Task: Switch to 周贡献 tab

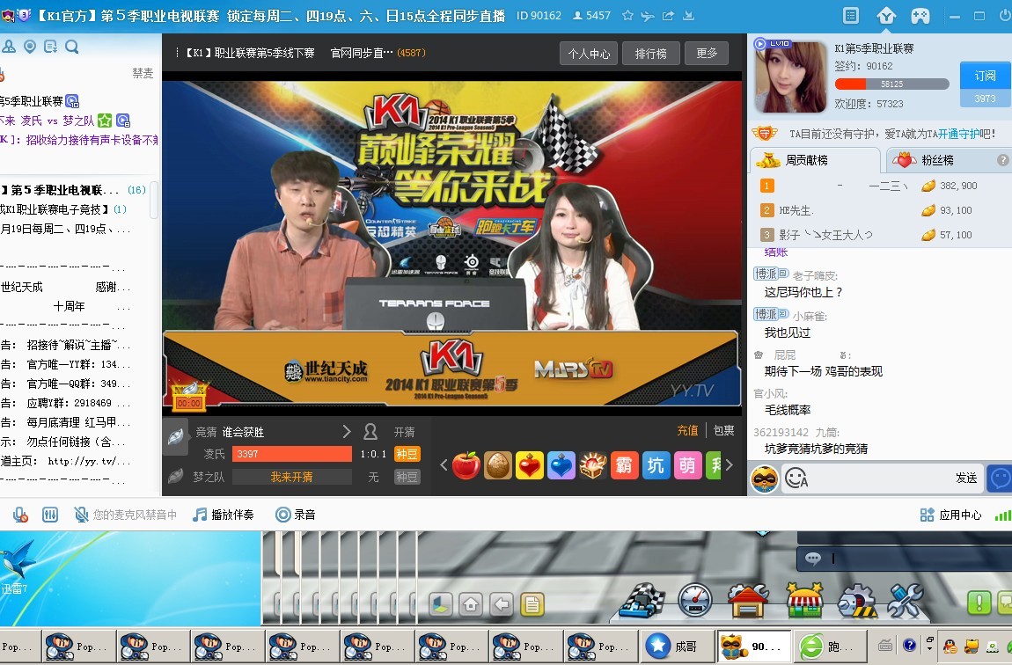Action: click(815, 160)
